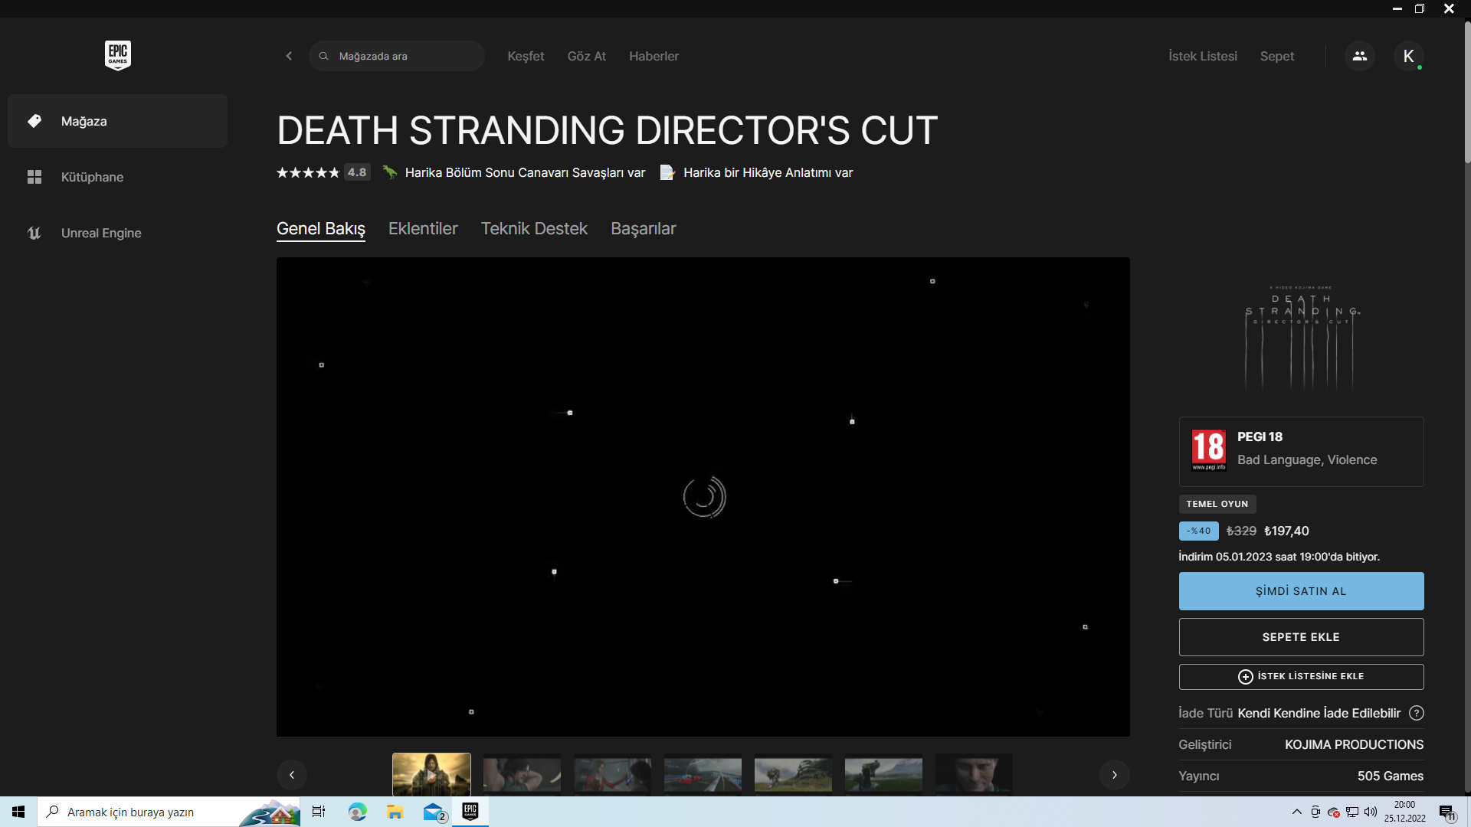
Task: Select the fourth gallery thumbnail with red vehicle
Action: [703, 774]
